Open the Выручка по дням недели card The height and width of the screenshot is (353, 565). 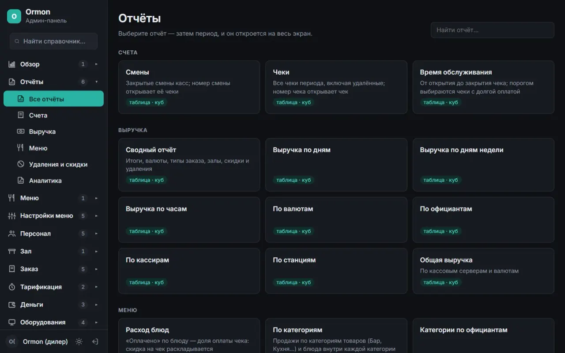pos(483,165)
